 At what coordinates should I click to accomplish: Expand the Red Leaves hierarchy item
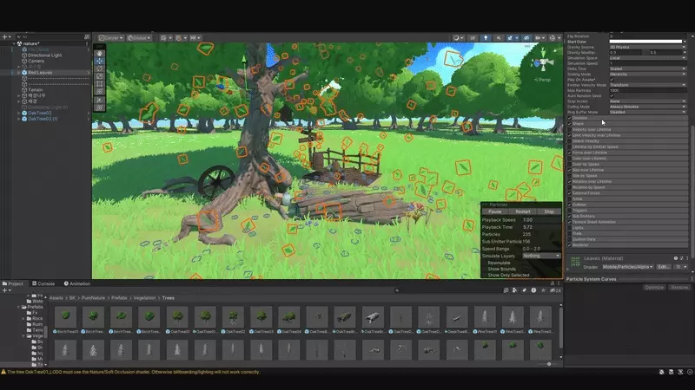click(x=19, y=73)
